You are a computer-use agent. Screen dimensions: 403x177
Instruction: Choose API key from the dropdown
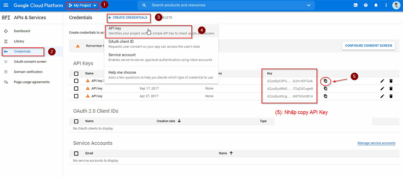pyautogui.click(x=161, y=31)
